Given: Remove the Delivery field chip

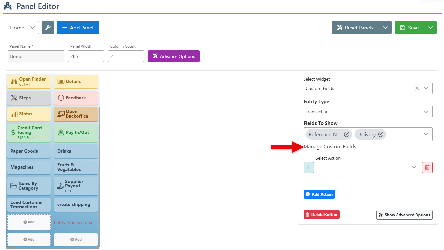Looking at the screenshot, I should (x=380, y=134).
